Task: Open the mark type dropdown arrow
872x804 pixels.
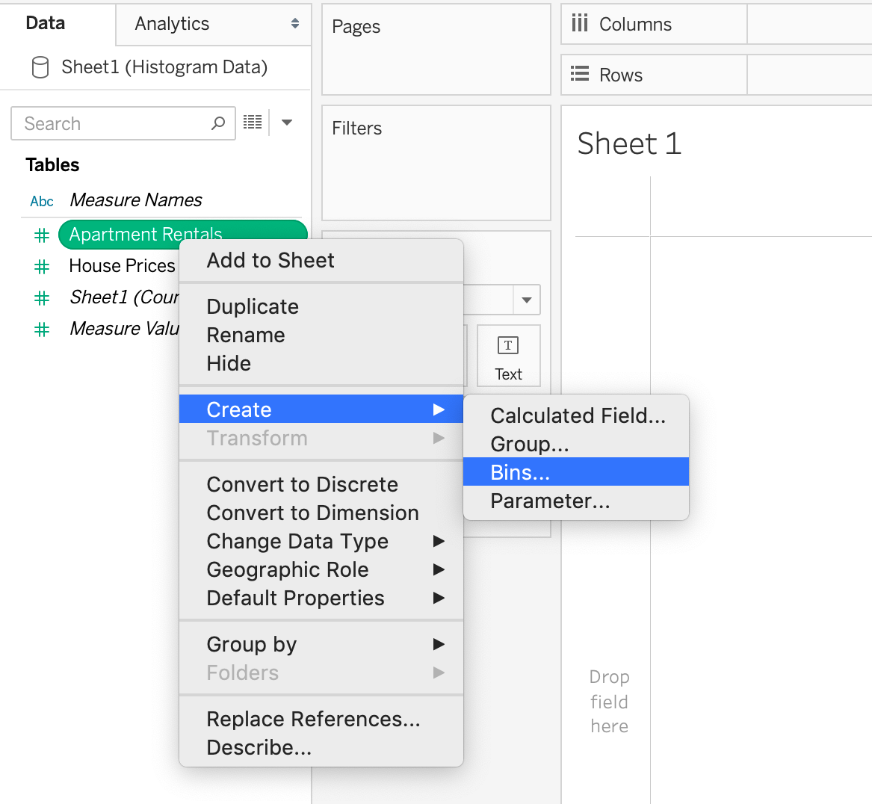Action: pyautogui.click(x=527, y=300)
